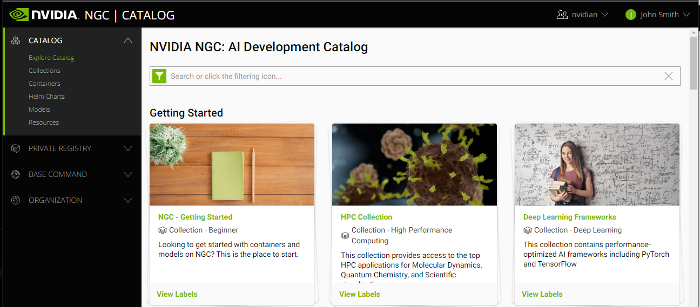Click the layers icon beside Collection - Deep Learning
This screenshot has width=700, height=307.
(528, 230)
